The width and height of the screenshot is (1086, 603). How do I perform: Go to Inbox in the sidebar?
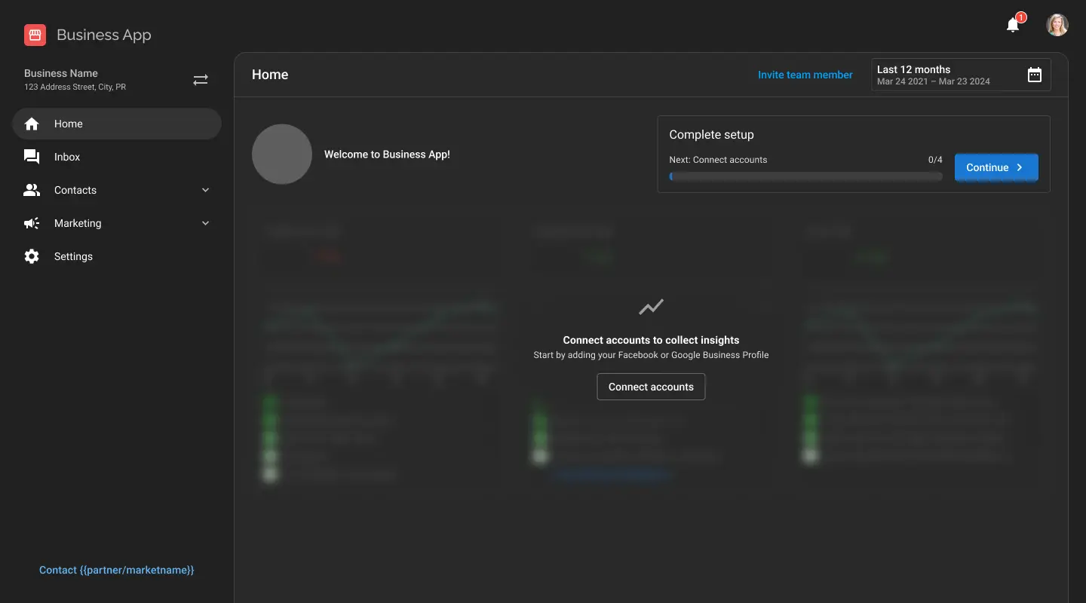coord(67,157)
